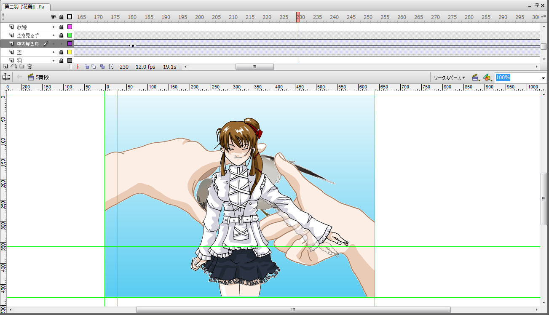This screenshot has width=549, height=315.
Task: Enable the Onion Skin button
Action: (87, 67)
